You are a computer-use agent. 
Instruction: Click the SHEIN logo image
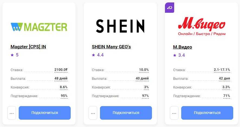click(x=120, y=26)
